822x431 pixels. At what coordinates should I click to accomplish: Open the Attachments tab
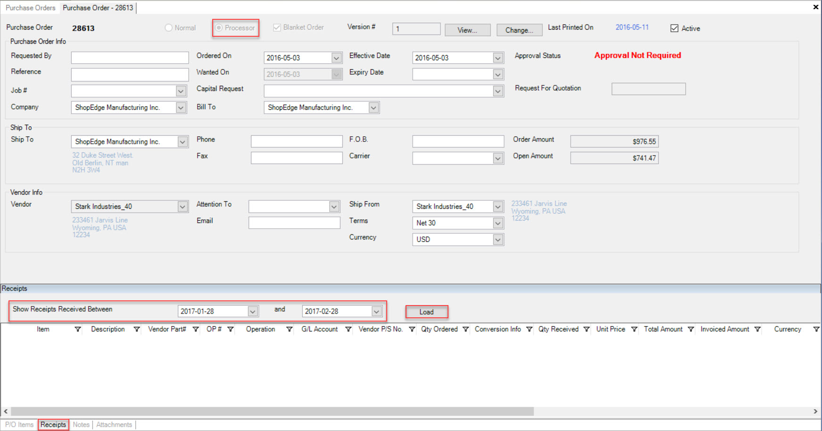click(114, 425)
